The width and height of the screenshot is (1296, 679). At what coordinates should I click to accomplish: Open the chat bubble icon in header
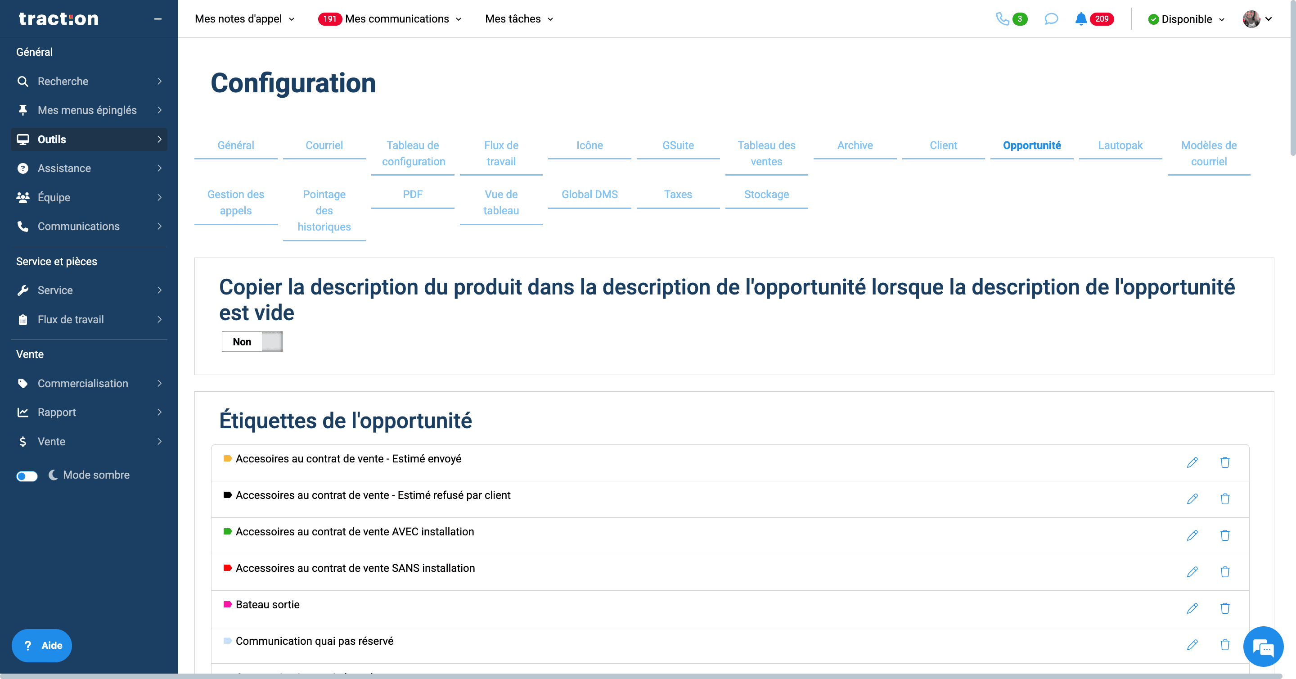point(1051,19)
